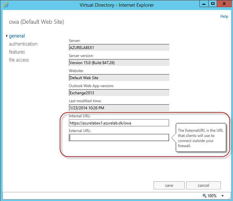The height and width of the screenshot is (201, 233).
Task: Click the ExternalURL tooltip text
Action: 201,138
